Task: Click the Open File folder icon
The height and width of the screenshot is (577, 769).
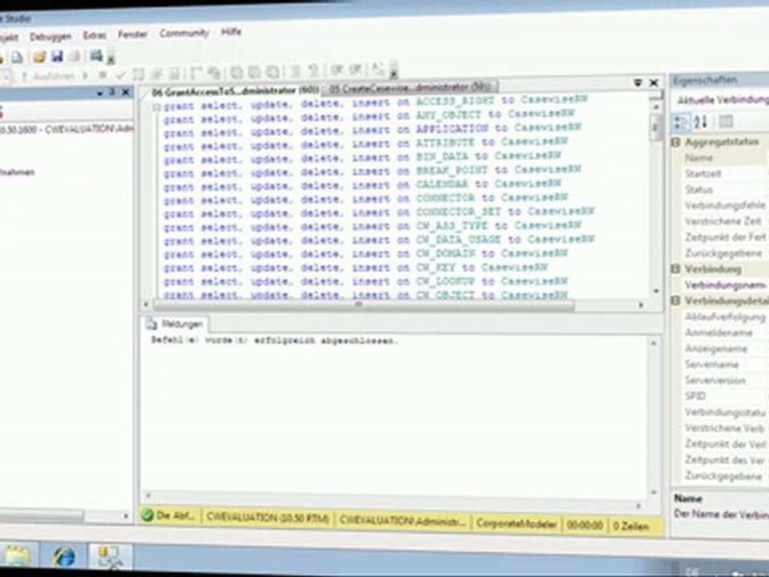Action: point(39,57)
